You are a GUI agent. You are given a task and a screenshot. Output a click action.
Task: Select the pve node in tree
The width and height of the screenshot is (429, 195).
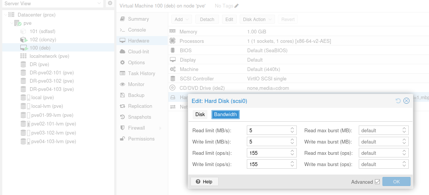(27, 23)
